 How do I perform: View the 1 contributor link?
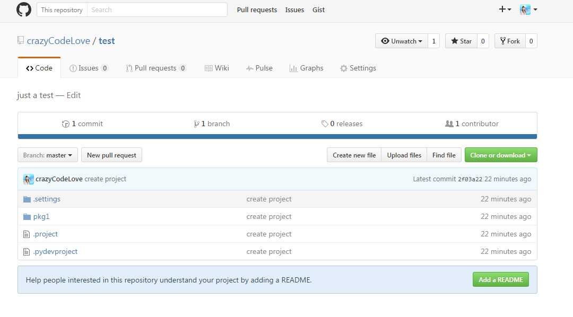tap(472, 124)
